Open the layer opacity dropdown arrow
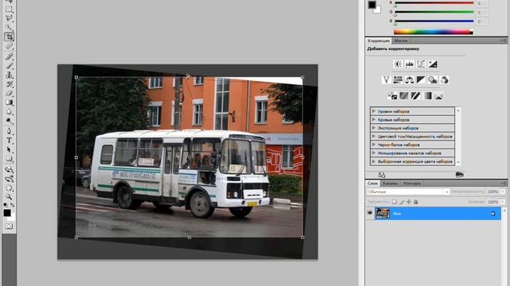The width and height of the screenshot is (510, 286). pyautogui.click(x=503, y=191)
